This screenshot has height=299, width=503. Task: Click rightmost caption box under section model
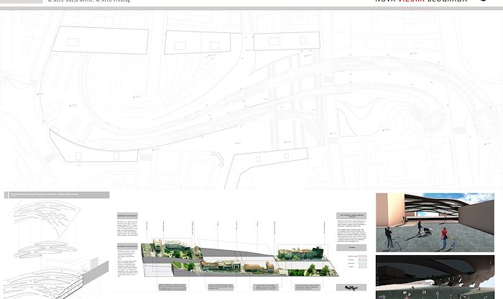coord(308,287)
